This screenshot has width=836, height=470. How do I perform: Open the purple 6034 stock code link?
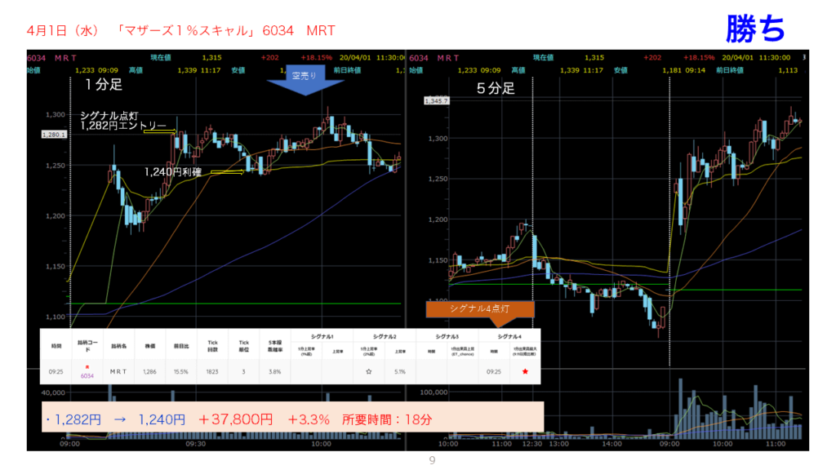pyautogui.click(x=87, y=375)
